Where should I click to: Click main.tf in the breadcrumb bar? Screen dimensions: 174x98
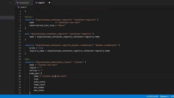point(23,7)
